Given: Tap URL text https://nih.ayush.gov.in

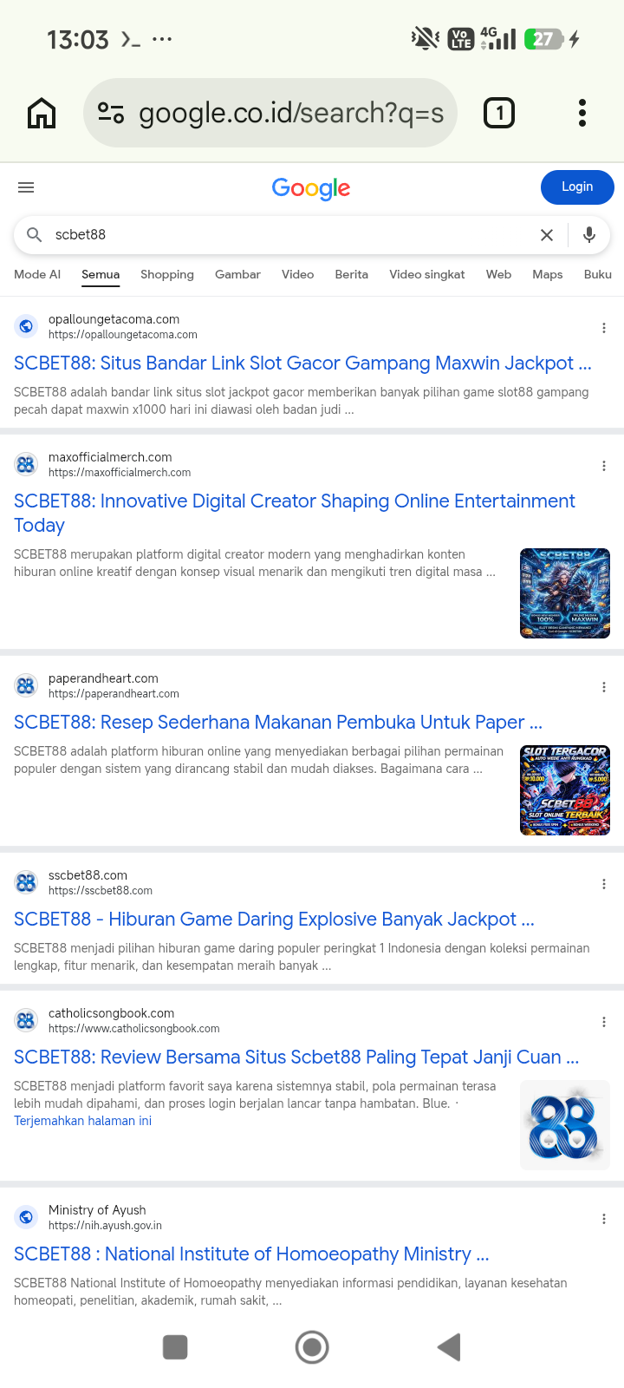Looking at the screenshot, I should pos(105,1226).
